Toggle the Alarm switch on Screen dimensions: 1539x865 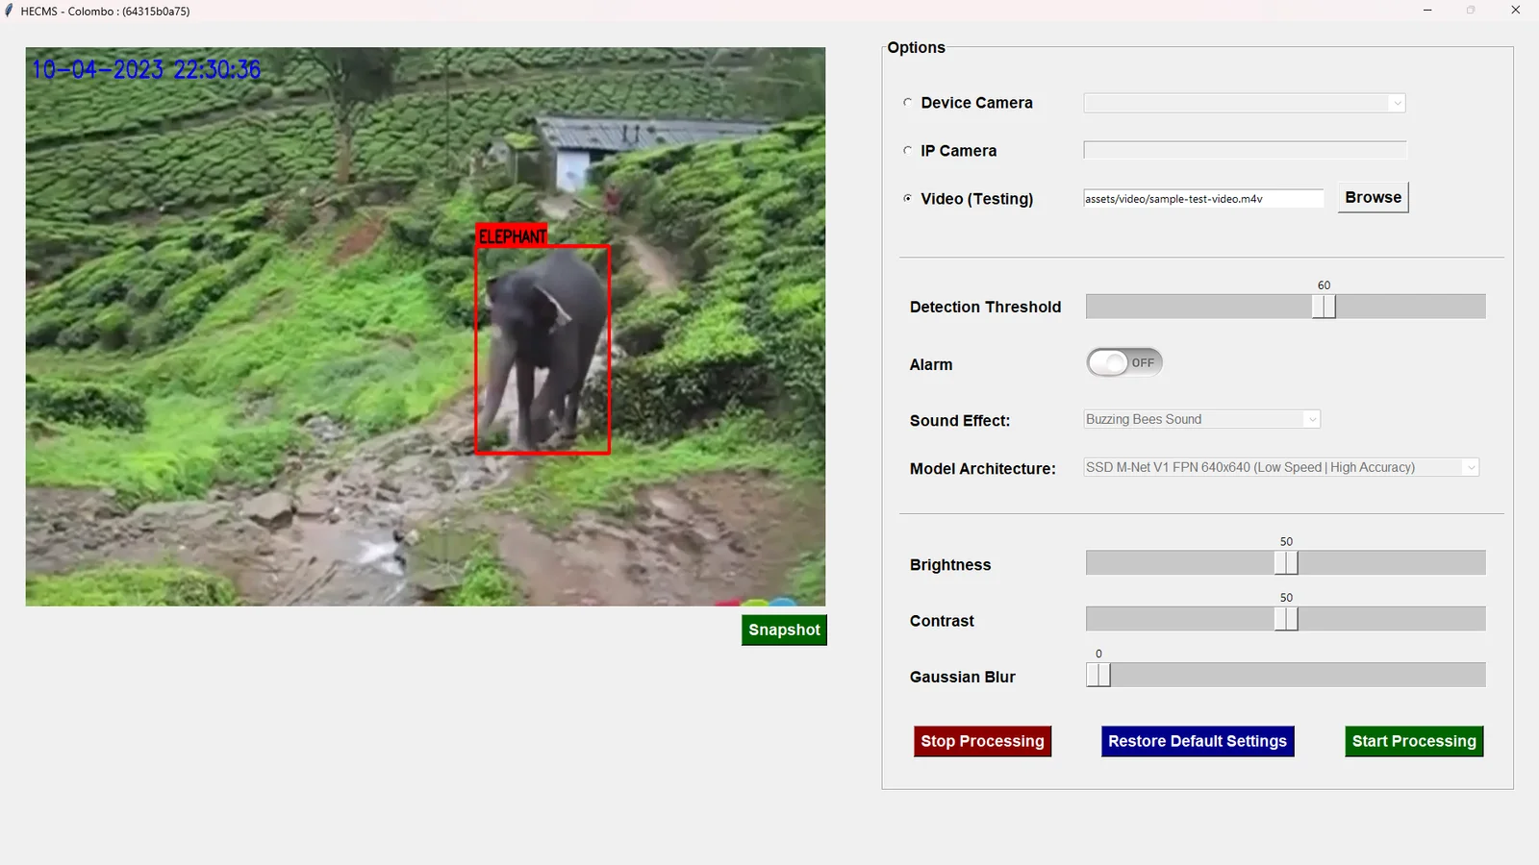coord(1124,363)
